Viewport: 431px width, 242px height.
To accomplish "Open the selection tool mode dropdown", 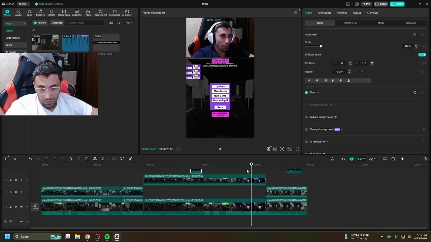I will pos(20,159).
